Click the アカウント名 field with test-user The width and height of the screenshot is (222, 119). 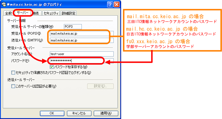(82, 54)
